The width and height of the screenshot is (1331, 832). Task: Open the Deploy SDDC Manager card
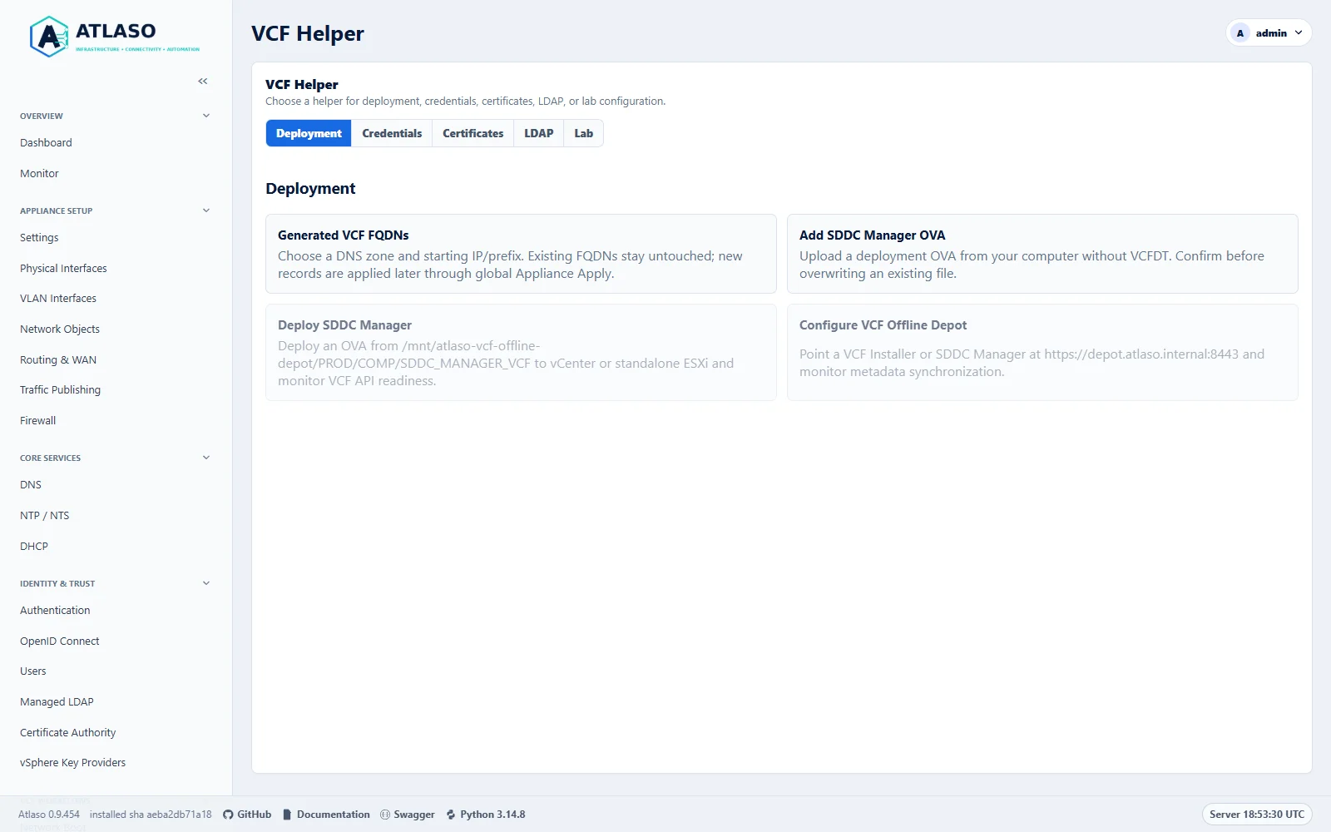point(521,352)
